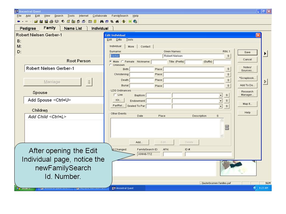Click the Other Events reorder arrows icon

(x=227, y=128)
